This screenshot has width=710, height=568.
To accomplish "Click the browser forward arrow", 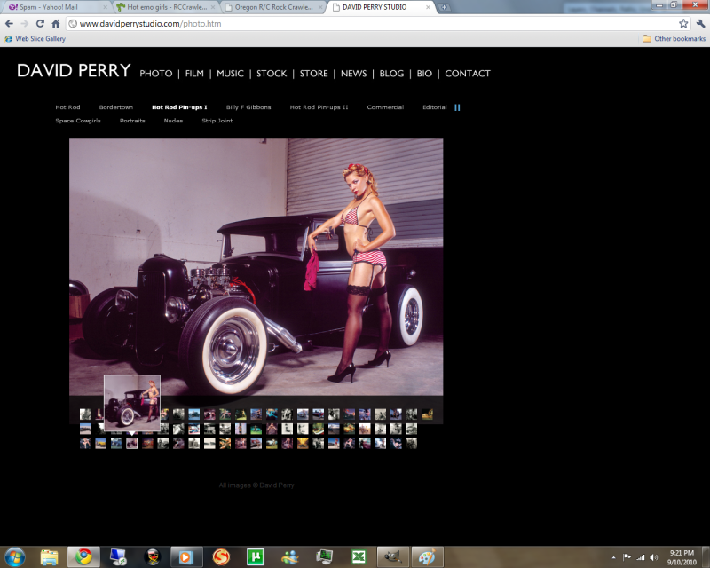I will pyautogui.click(x=25, y=24).
